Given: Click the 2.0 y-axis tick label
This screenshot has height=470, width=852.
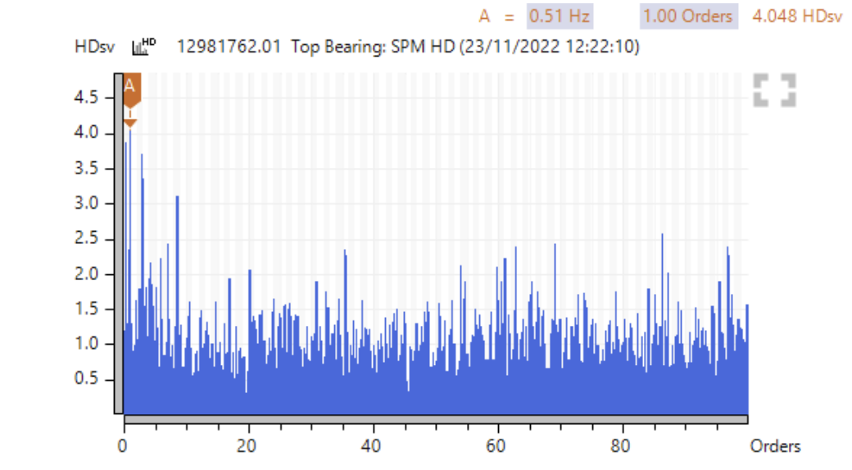Looking at the screenshot, I should pyautogui.click(x=86, y=273).
